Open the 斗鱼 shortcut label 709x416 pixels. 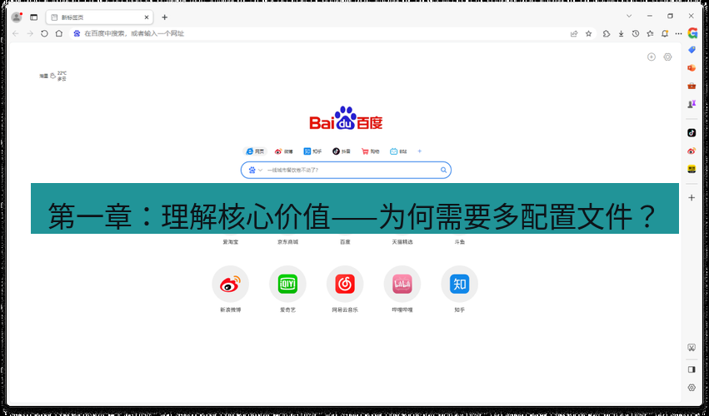click(460, 241)
